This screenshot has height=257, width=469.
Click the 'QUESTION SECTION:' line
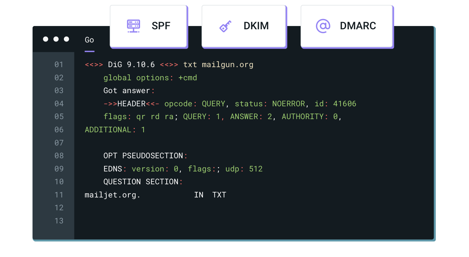pos(143,182)
